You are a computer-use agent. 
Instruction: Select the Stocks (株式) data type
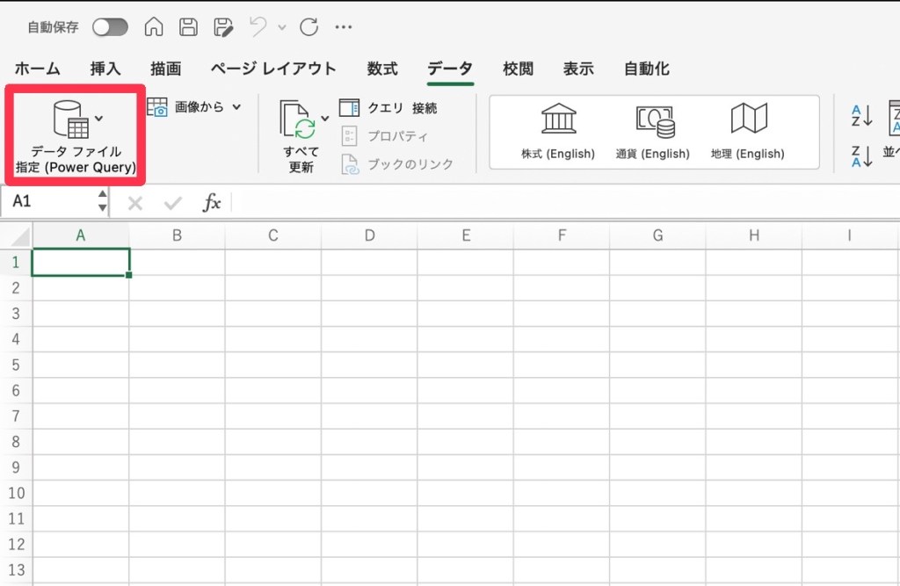click(x=558, y=132)
